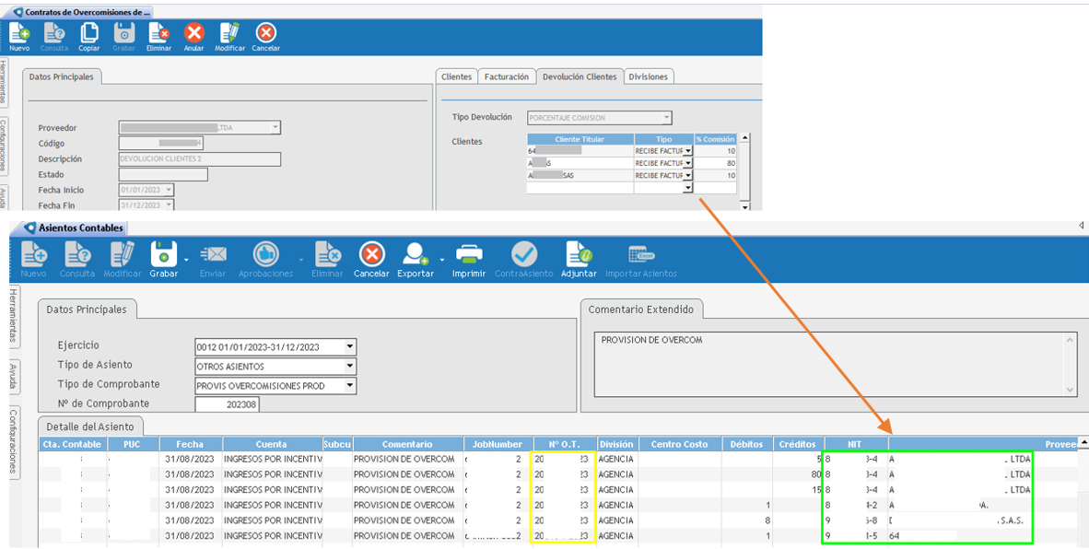Viewport: 1089px width, 549px height.
Task: Select Datos Principales tab in Asientos Contables
Action: [x=87, y=310]
